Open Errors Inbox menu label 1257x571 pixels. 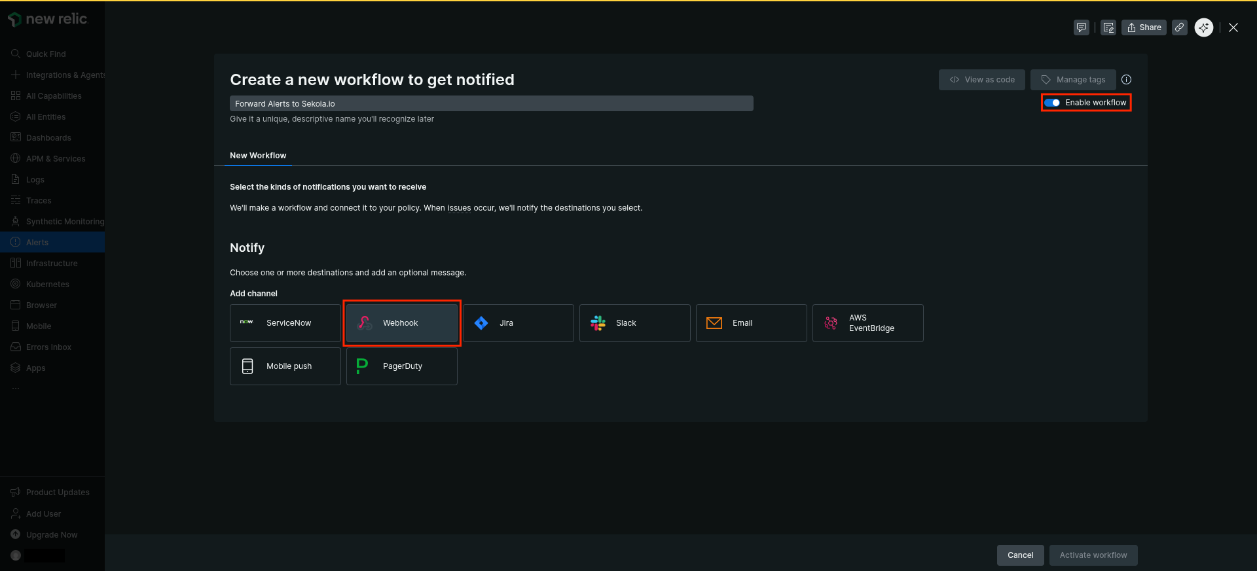[x=48, y=347]
